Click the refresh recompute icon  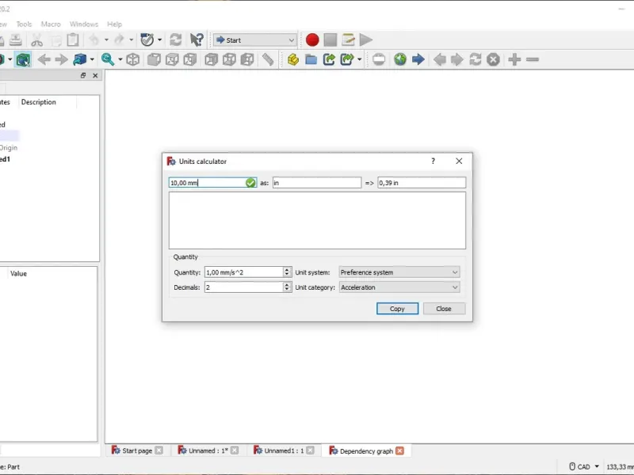click(x=175, y=40)
